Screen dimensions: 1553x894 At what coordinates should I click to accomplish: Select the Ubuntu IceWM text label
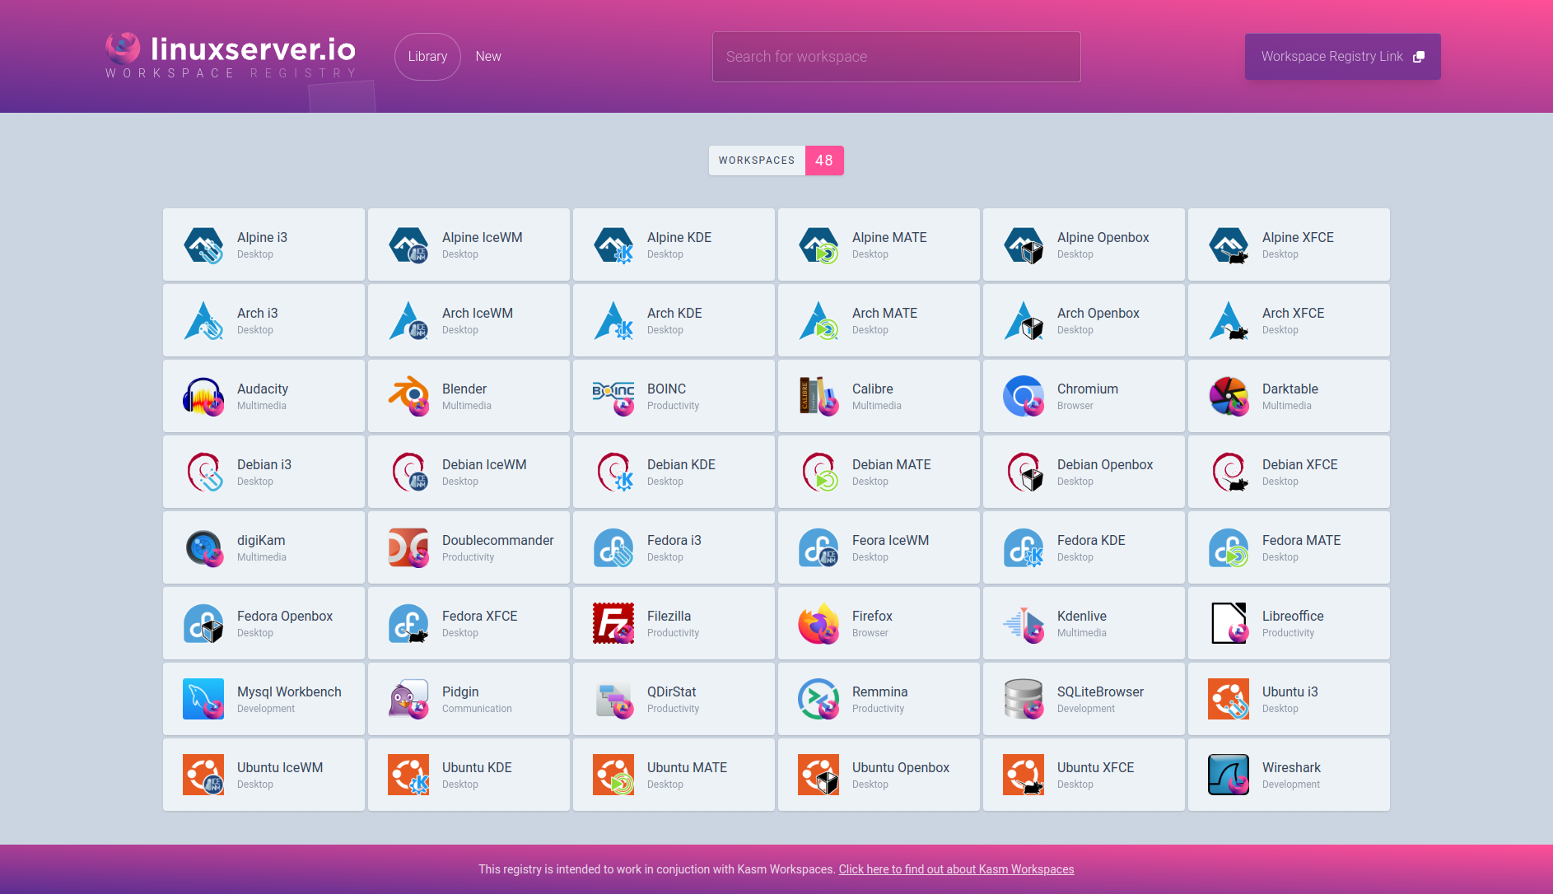(x=280, y=767)
